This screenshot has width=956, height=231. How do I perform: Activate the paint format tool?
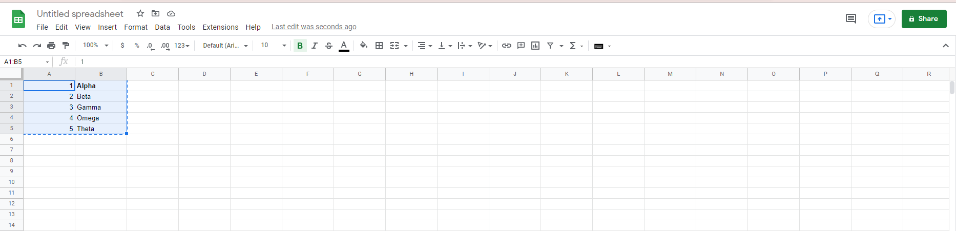point(66,46)
